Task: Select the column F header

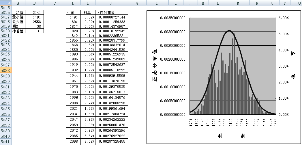Action: [x=111, y=3]
